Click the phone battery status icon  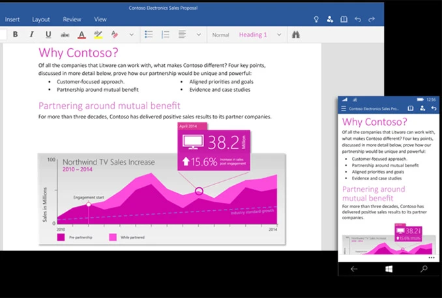pyautogui.click(x=420, y=100)
